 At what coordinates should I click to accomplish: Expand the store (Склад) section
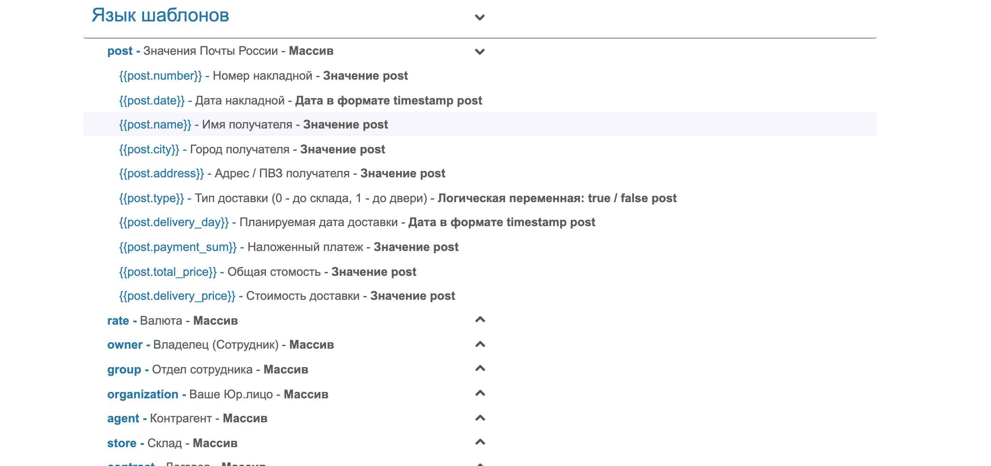click(x=480, y=442)
